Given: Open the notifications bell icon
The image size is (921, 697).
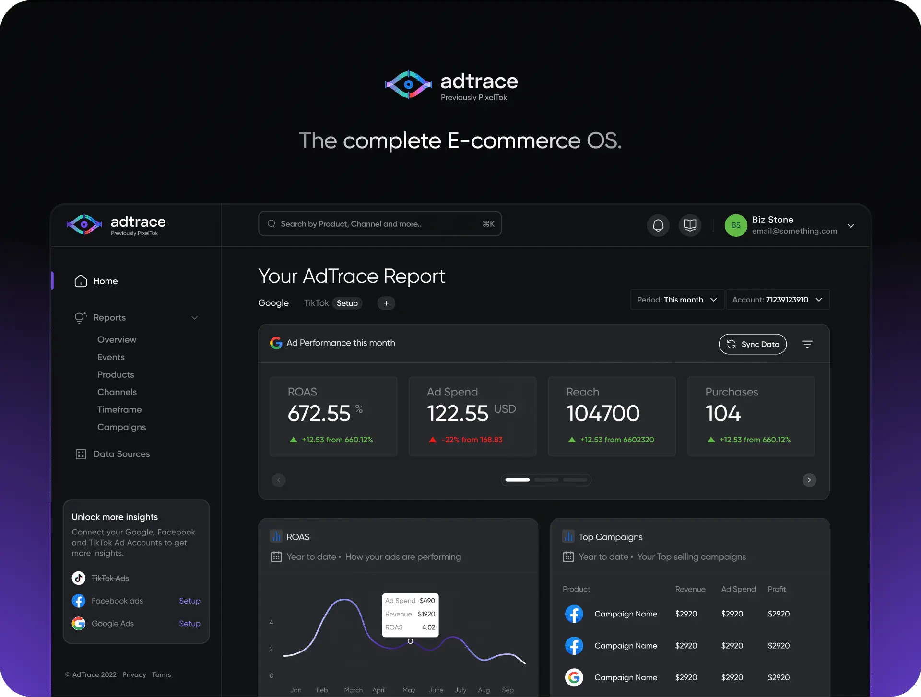Looking at the screenshot, I should click(658, 225).
